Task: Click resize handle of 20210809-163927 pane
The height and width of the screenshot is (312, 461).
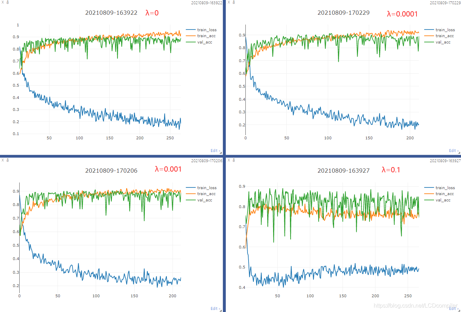Action: pyautogui.click(x=459, y=310)
